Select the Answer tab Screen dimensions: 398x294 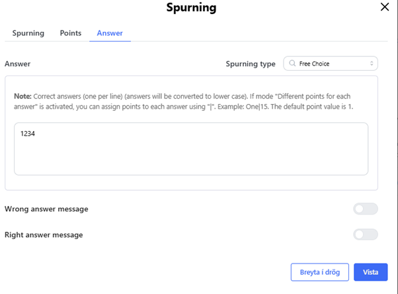click(x=110, y=33)
